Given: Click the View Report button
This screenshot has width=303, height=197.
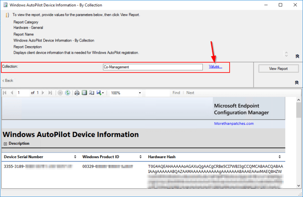Looking at the screenshot, I should coord(278,69).
